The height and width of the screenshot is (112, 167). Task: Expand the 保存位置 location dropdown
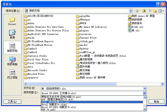pyautogui.click(x=131, y=11)
